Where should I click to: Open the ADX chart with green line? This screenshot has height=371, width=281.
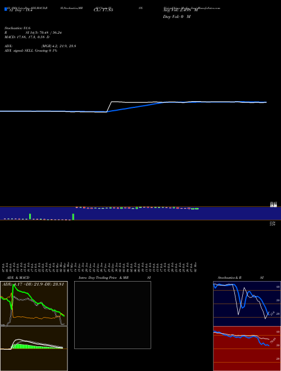point(34,304)
